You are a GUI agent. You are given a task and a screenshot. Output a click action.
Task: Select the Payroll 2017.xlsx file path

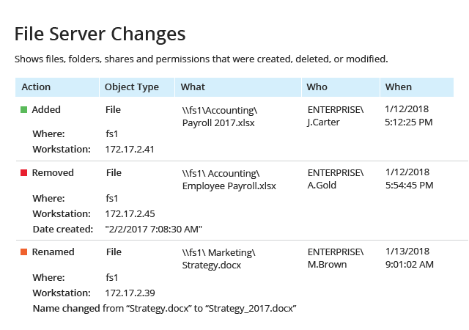[x=219, y=116]
